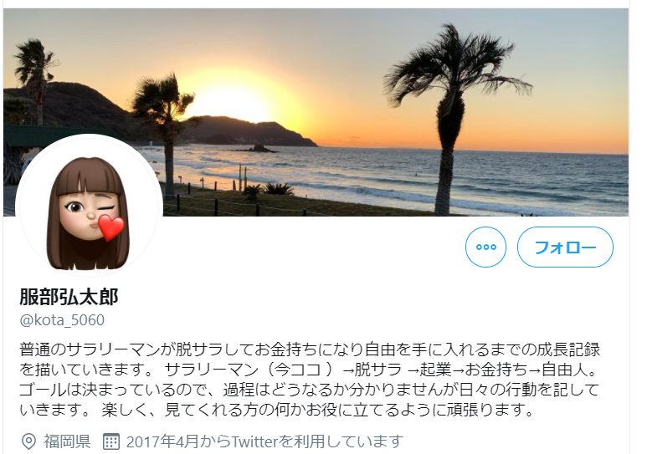
Task: Click the Follow (フォロー) button
Action: 565,247
